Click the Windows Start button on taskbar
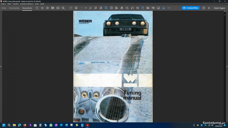Viewport: 228px width, 128px height. point(4,125)
